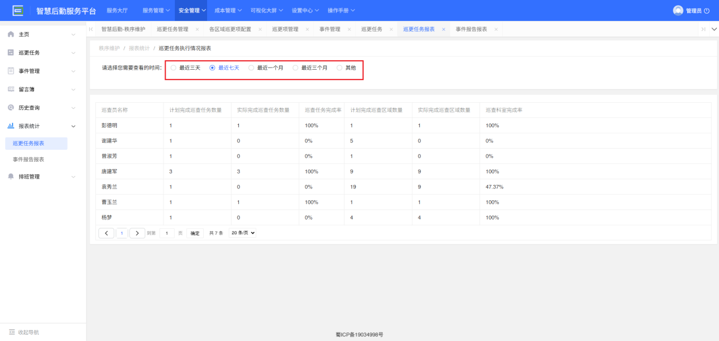Click the 确定 pagination button
This screenshot has width=719, height=341.
point(195,233)
